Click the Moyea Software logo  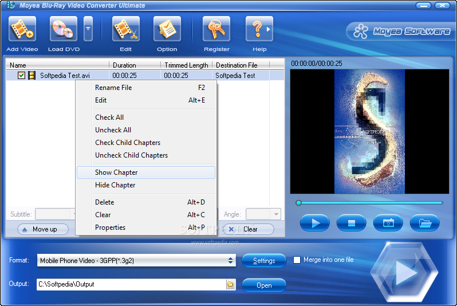pyautogui.click(x=401, y=31)
